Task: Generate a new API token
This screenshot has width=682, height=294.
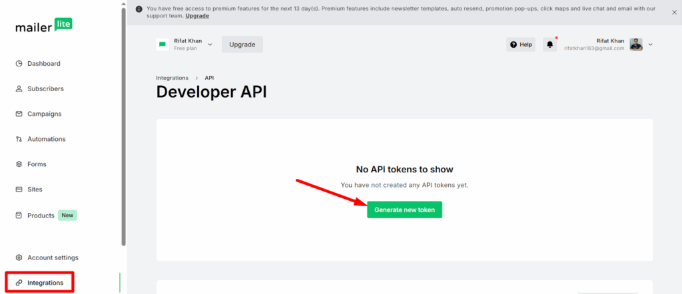Action: tap(404, 210)
